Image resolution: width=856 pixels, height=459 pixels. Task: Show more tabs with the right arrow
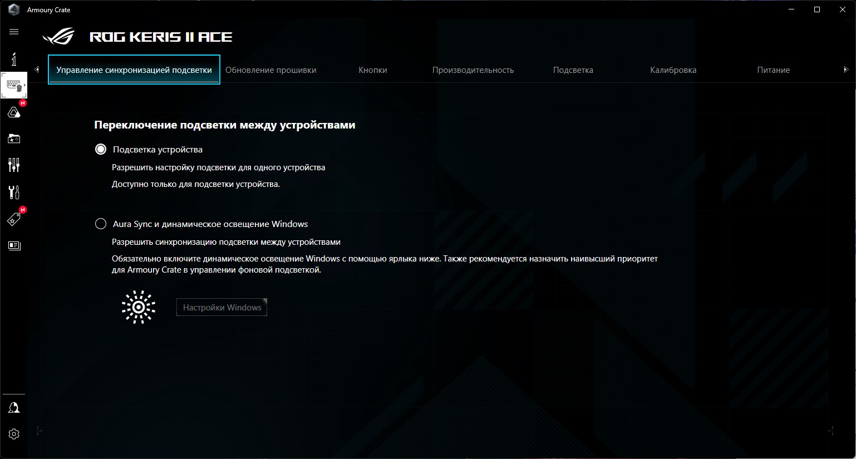pos(846,70)
